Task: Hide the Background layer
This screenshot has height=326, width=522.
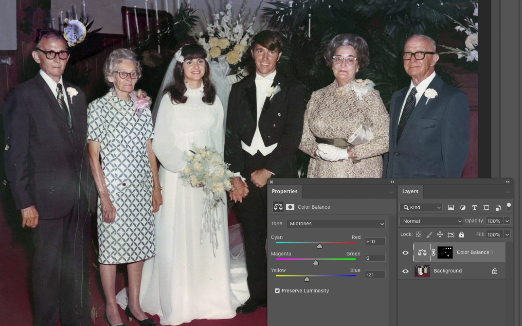Action: click(x=405, y=271)
